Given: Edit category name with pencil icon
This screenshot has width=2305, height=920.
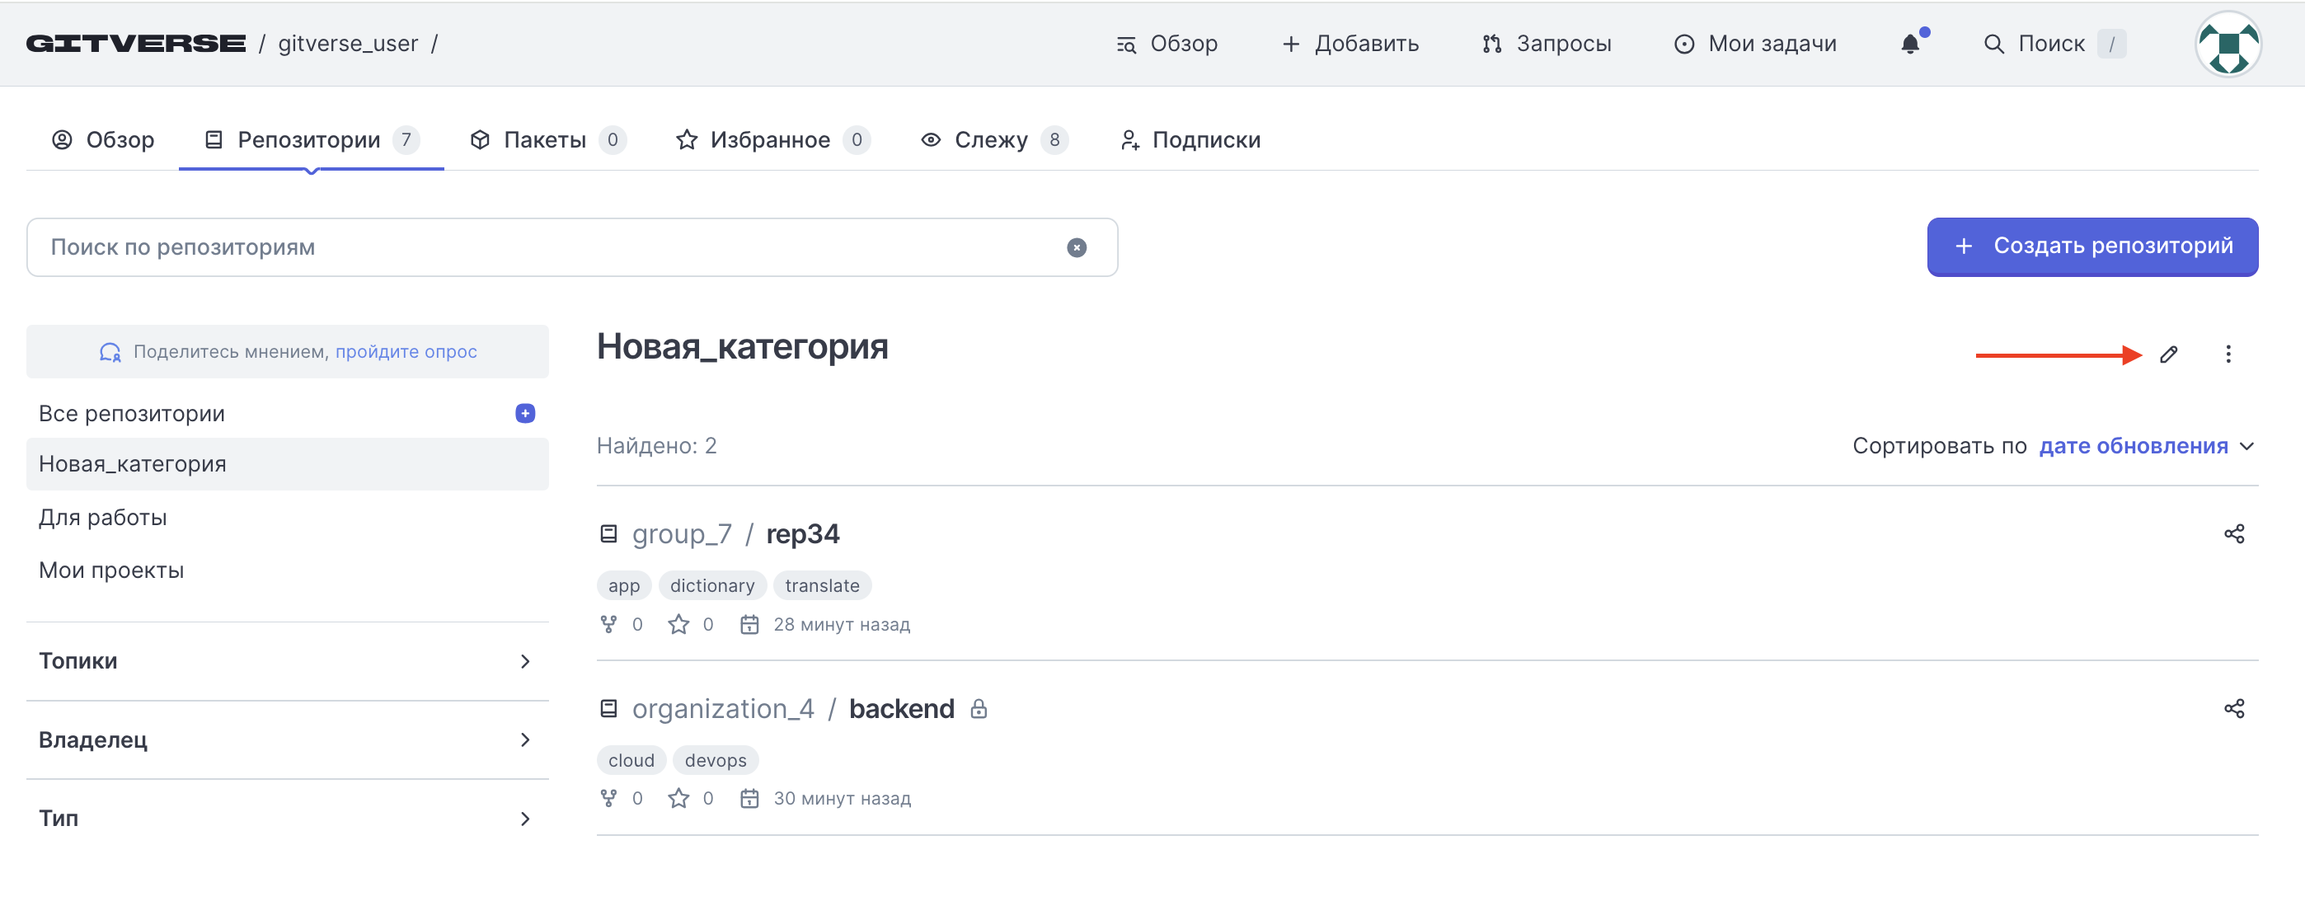Looking at the screenshot, I should pos(2168,354).
